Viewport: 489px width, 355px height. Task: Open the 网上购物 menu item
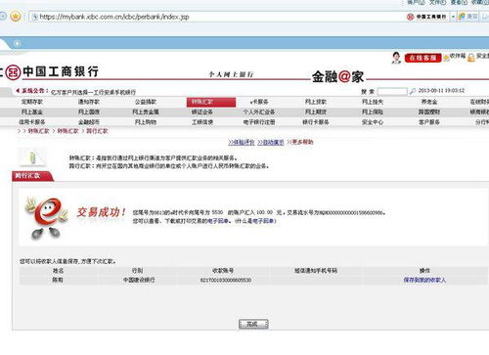coord(146,122)
